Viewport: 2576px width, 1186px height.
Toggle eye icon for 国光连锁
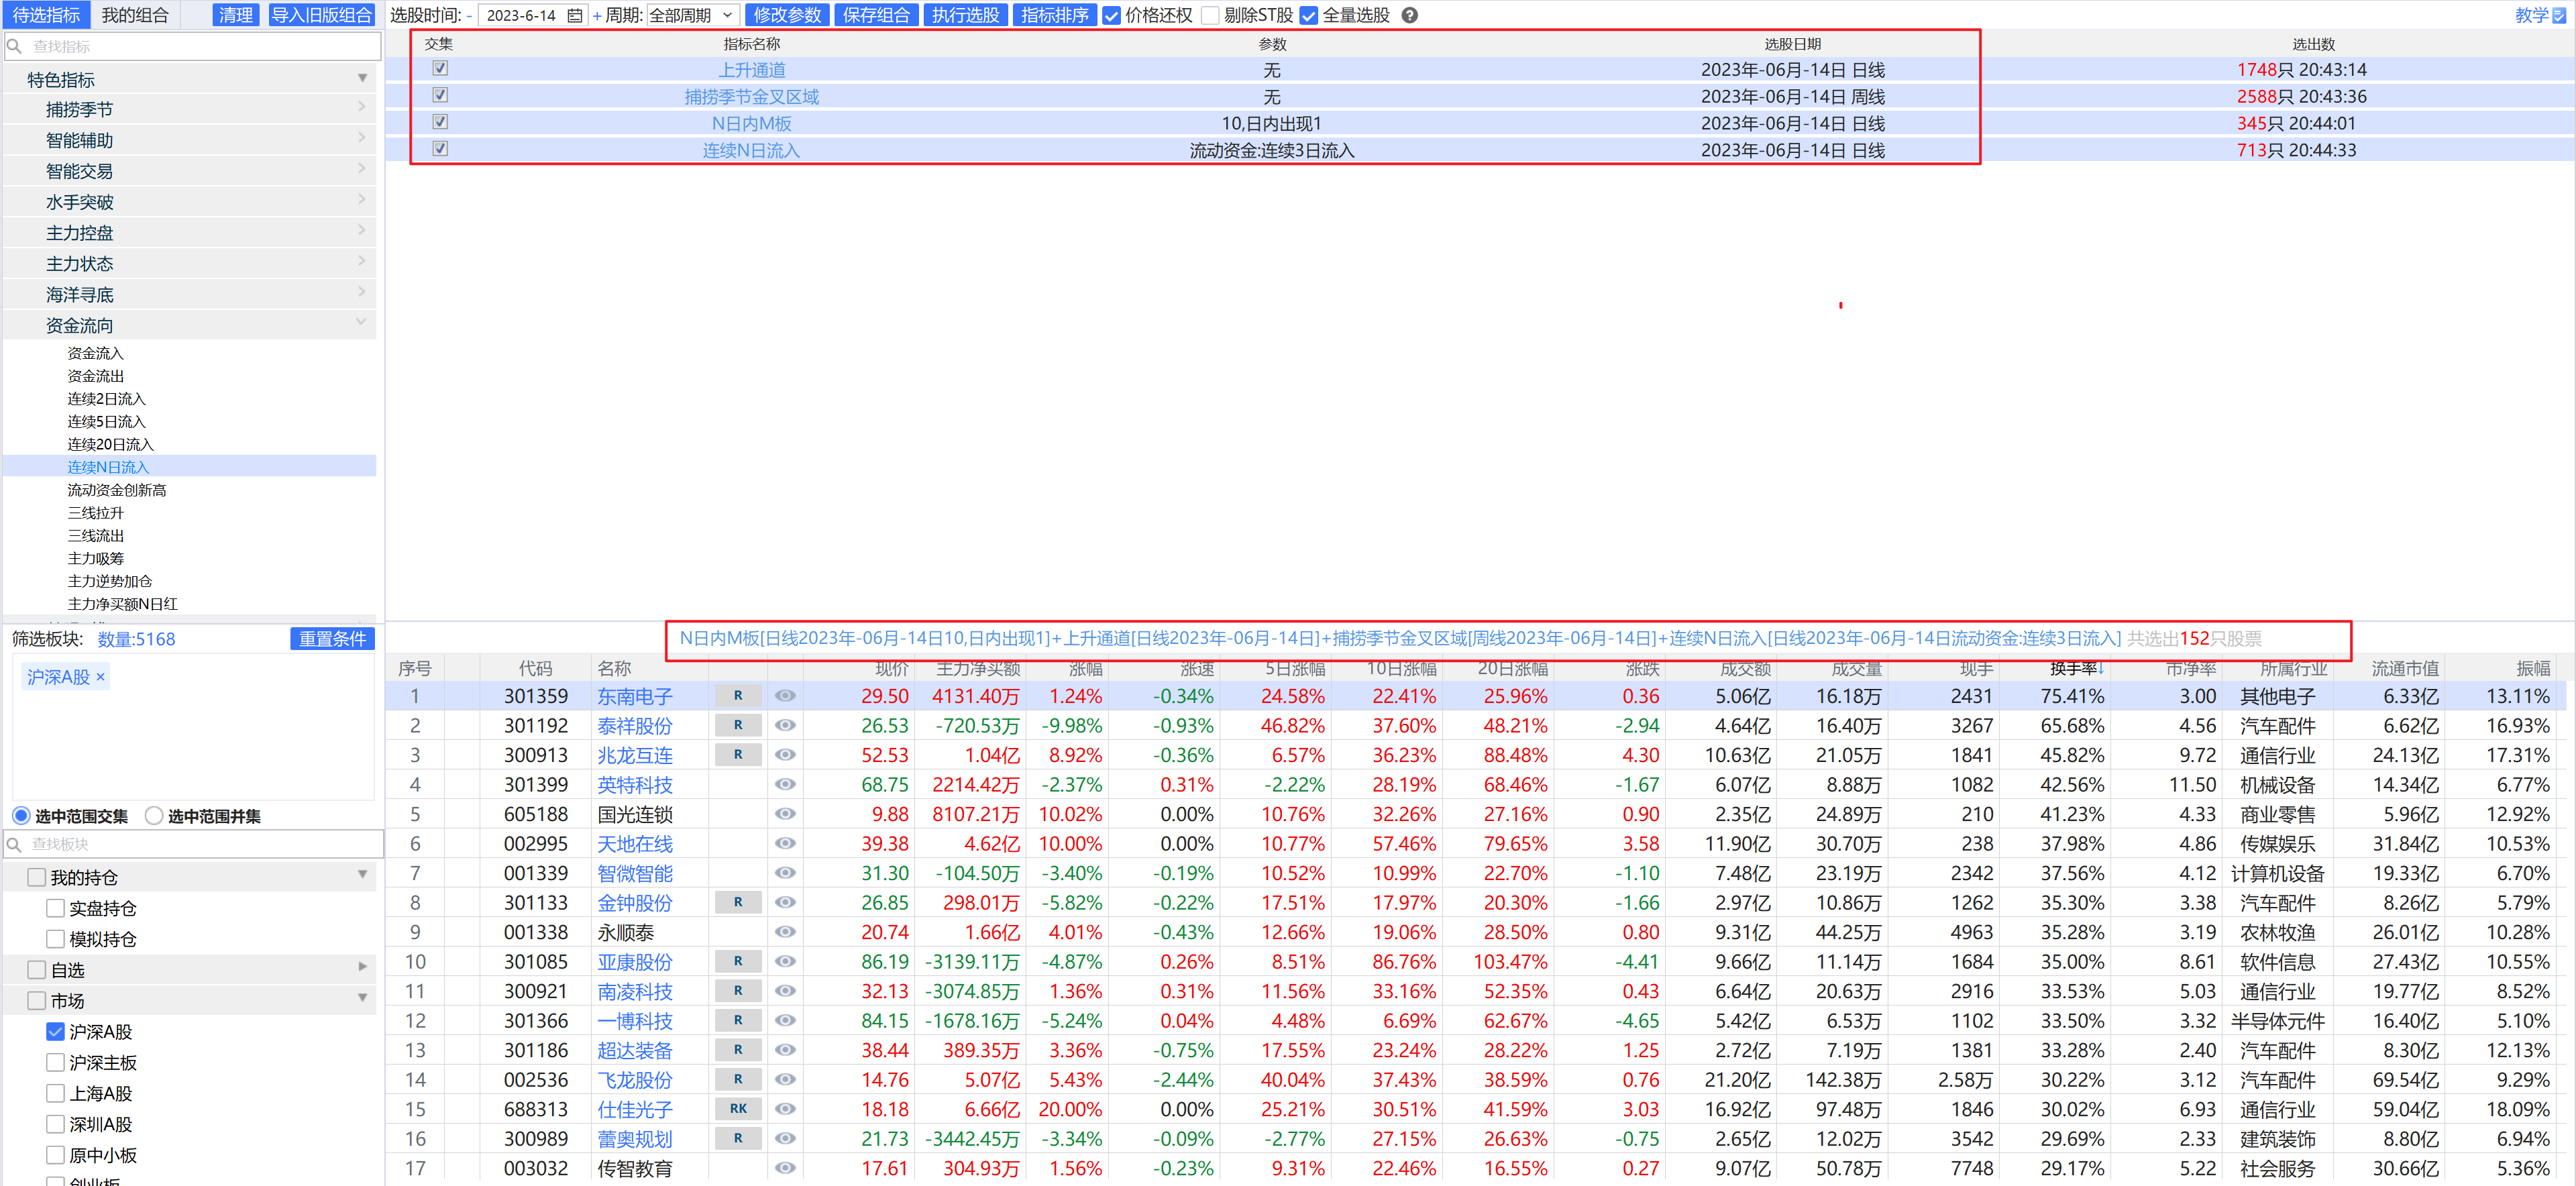pos(786,814)
